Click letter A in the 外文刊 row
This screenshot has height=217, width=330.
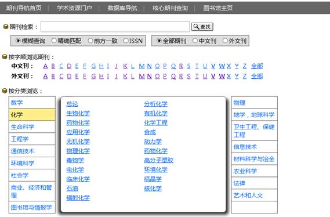[45, 76]
